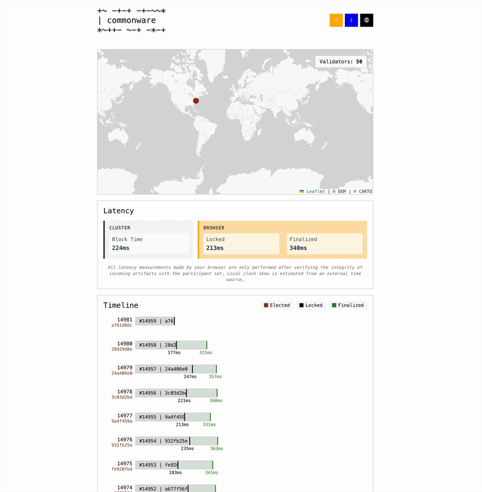482x492 pixels.
Task: Select the Browser Locked 213ms card
Action: click(241, 244)
